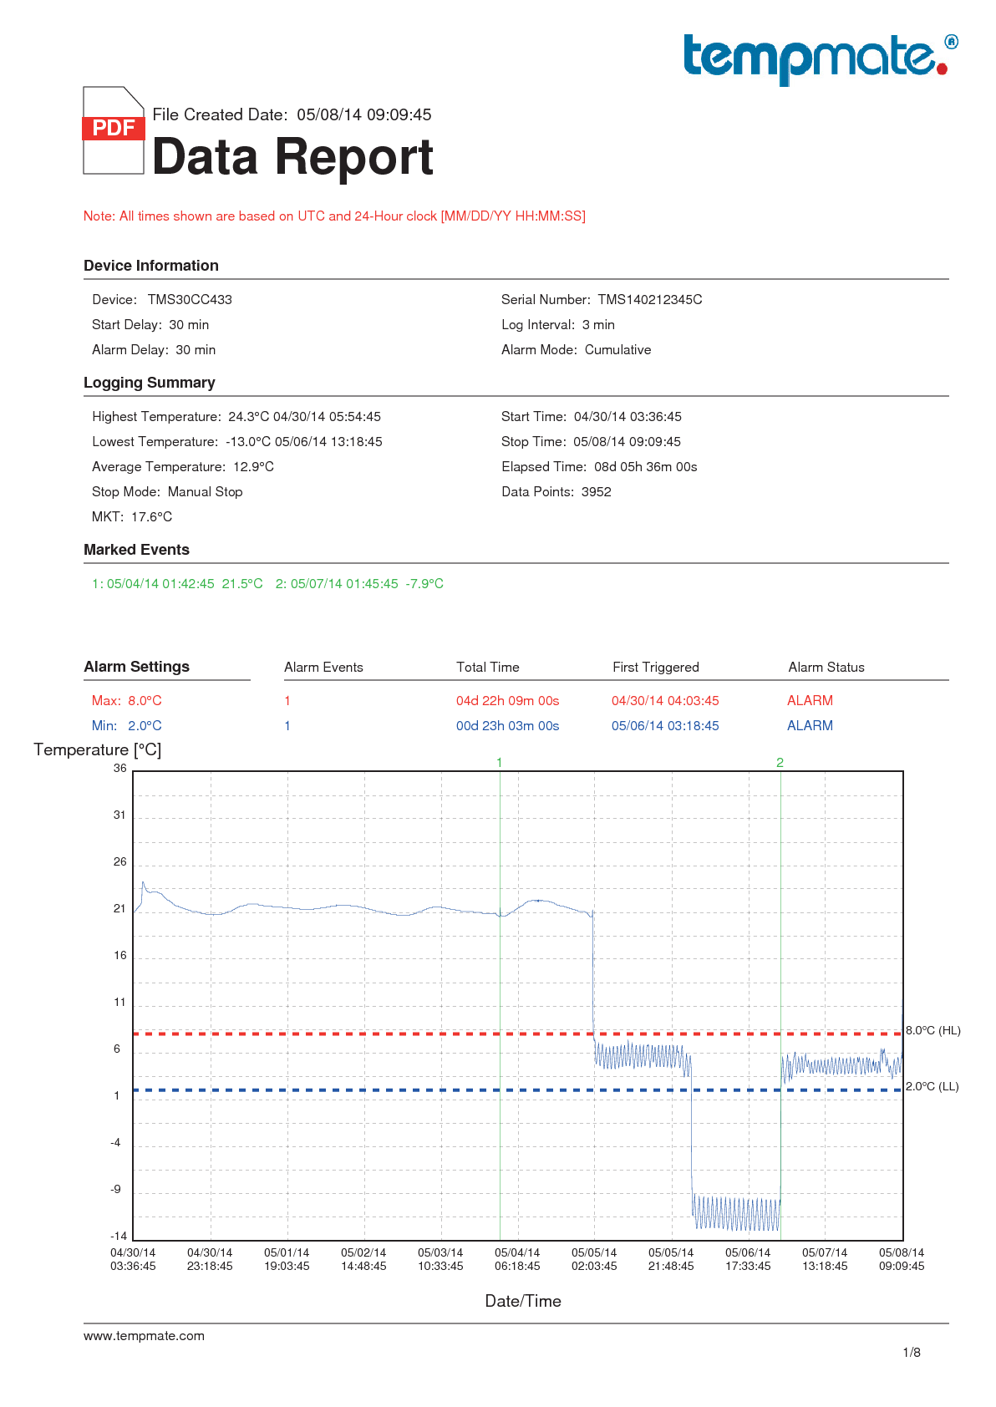The height and width of the screenshot is (1407, 996).
Task: Select marker 2 above the chart
Action: (x=780, y=762)
